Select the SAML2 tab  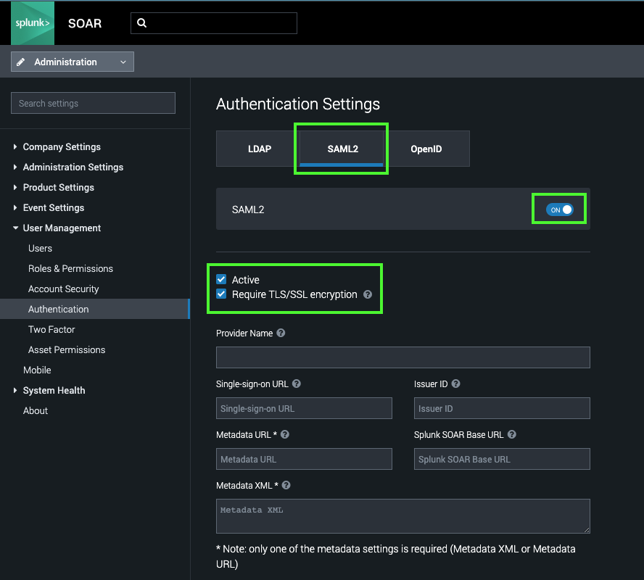pyautogui.click(x=342, y=149)
